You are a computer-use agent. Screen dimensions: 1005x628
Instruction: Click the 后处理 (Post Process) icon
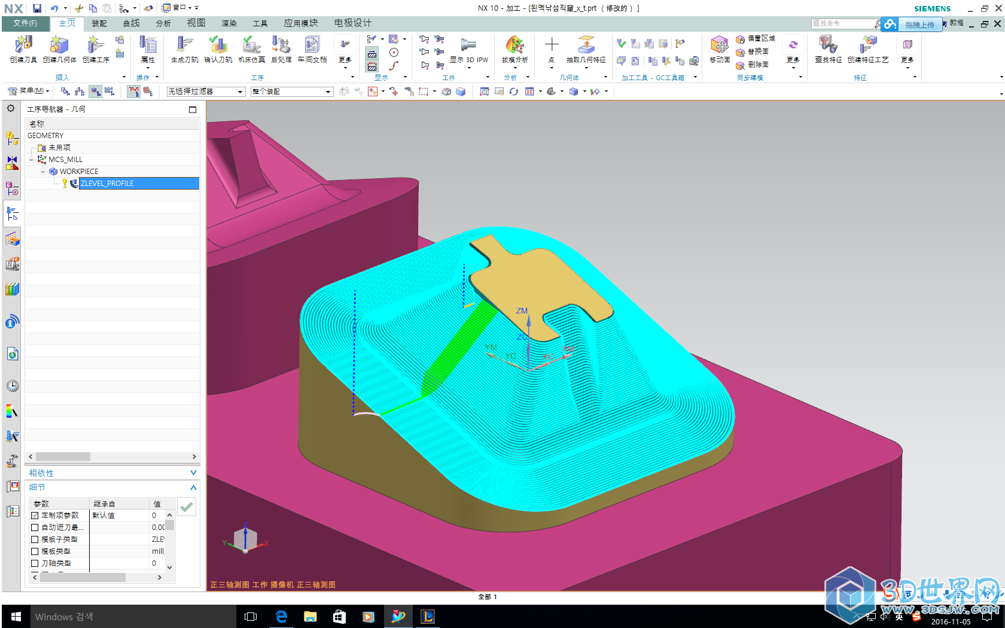pyautogui.click(x=281, y=49)
